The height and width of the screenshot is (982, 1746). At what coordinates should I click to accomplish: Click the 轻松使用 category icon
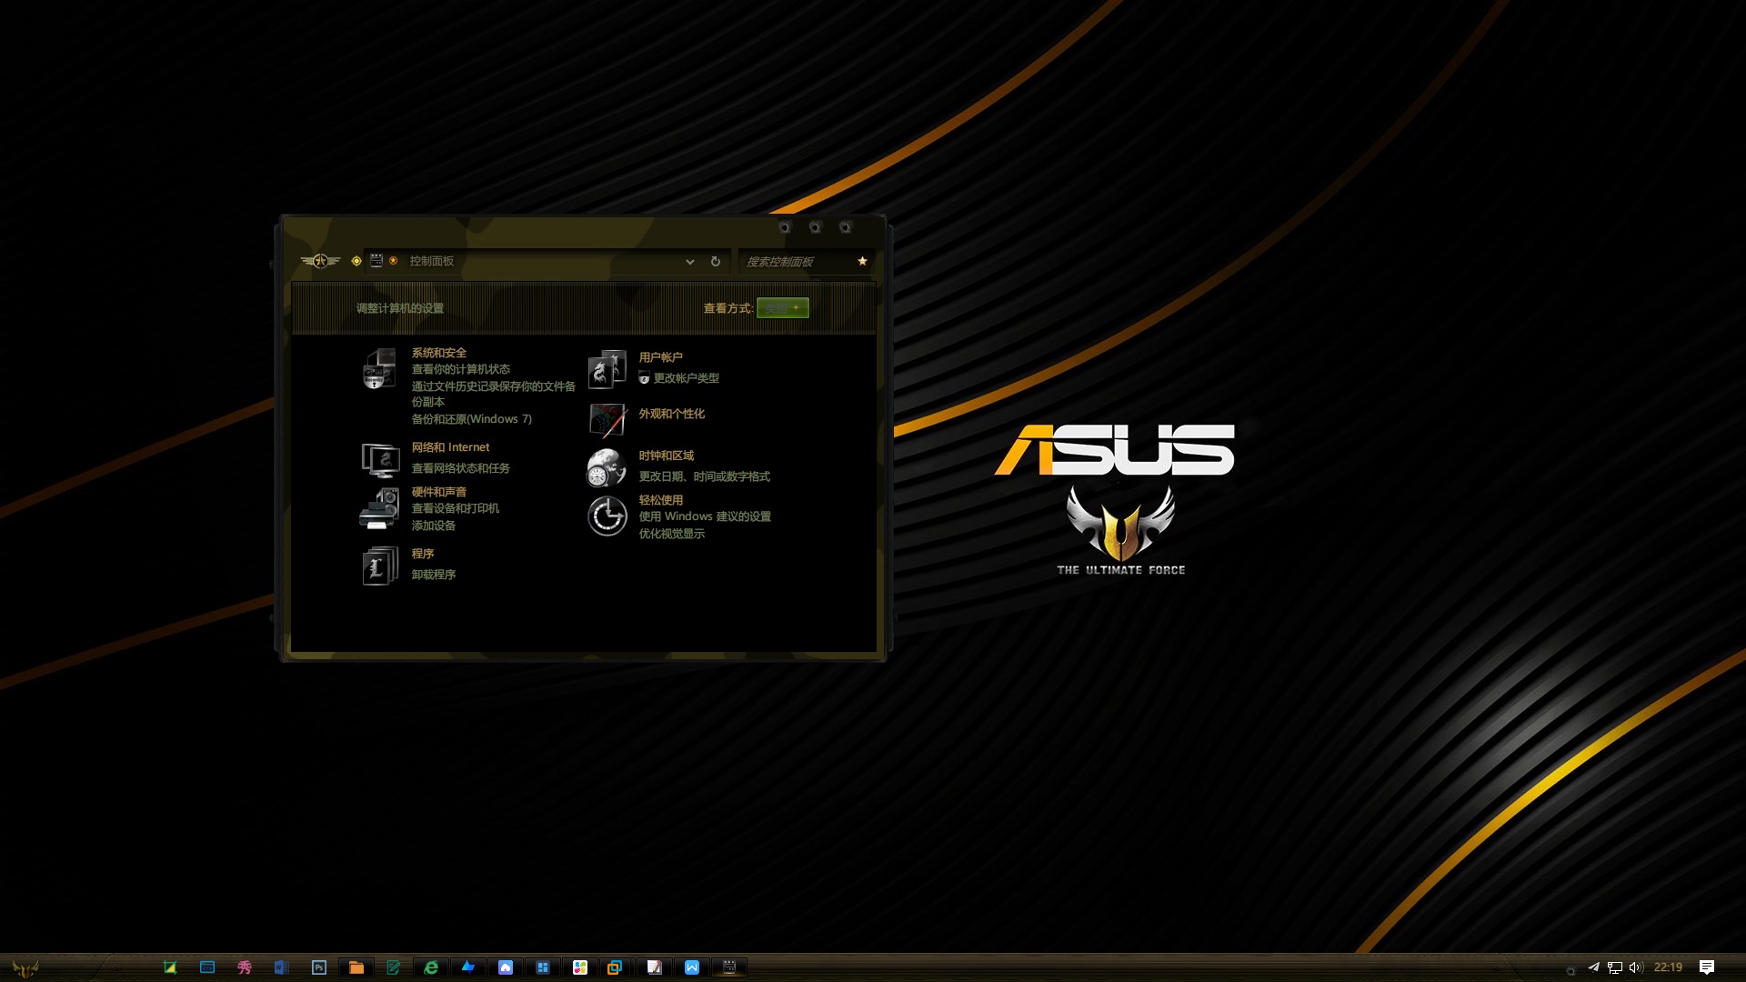tap(607, 516)
